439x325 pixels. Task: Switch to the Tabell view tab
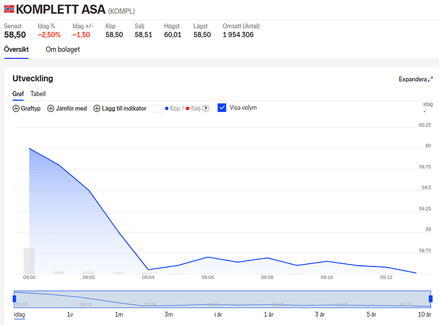pyautogui.click(x=38, y=94)
